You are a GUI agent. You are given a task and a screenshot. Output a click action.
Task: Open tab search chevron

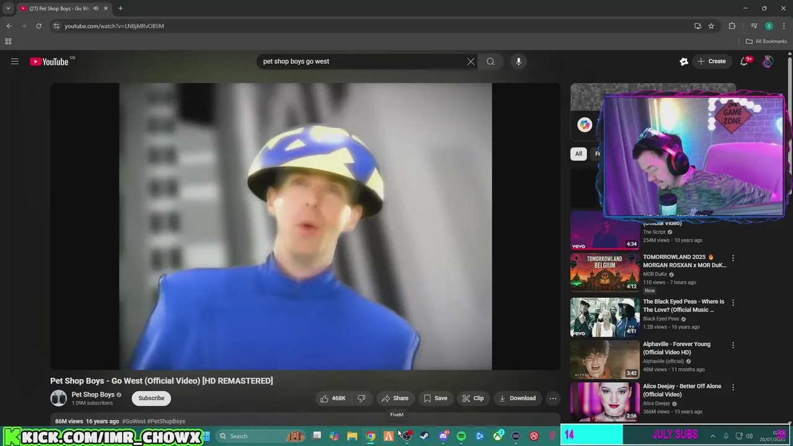8,9
